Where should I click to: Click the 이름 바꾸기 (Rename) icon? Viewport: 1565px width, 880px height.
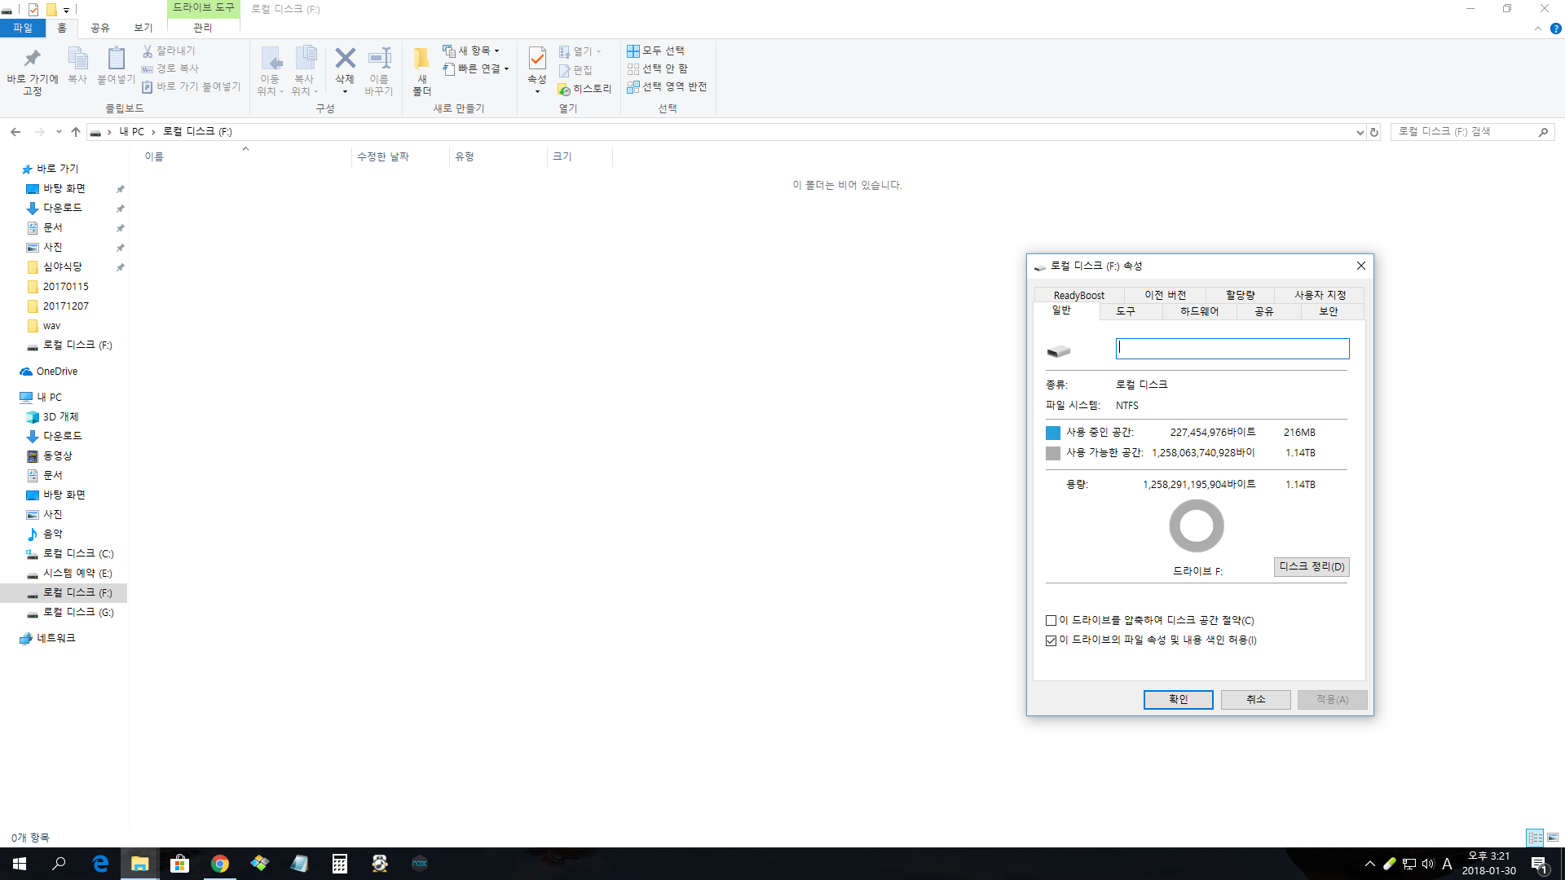379,71
